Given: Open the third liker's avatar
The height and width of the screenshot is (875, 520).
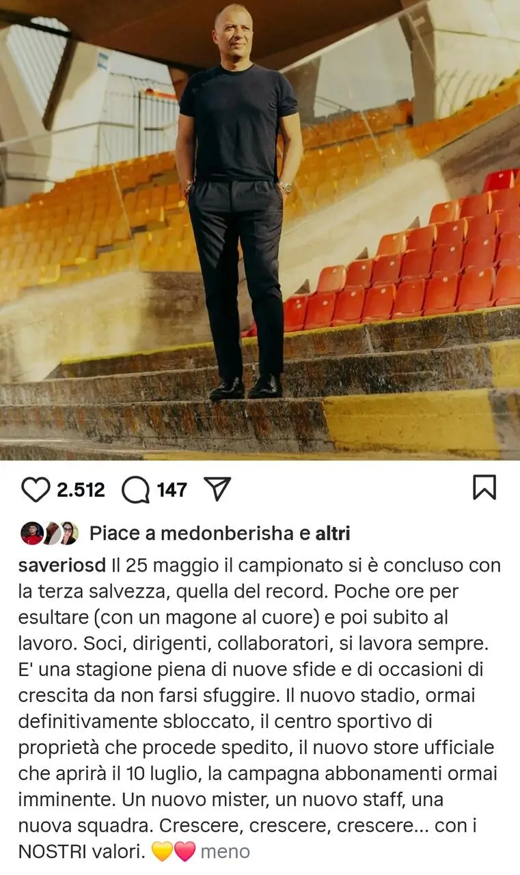Looking at the screenshot, I should [68, 533].
